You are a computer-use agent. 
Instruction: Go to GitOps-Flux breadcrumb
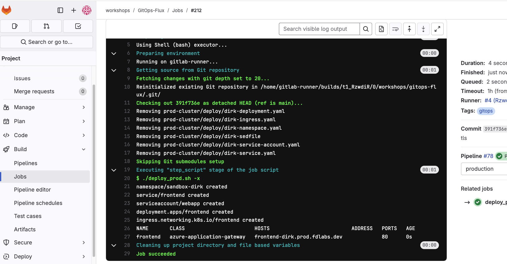tap(151, 11)
